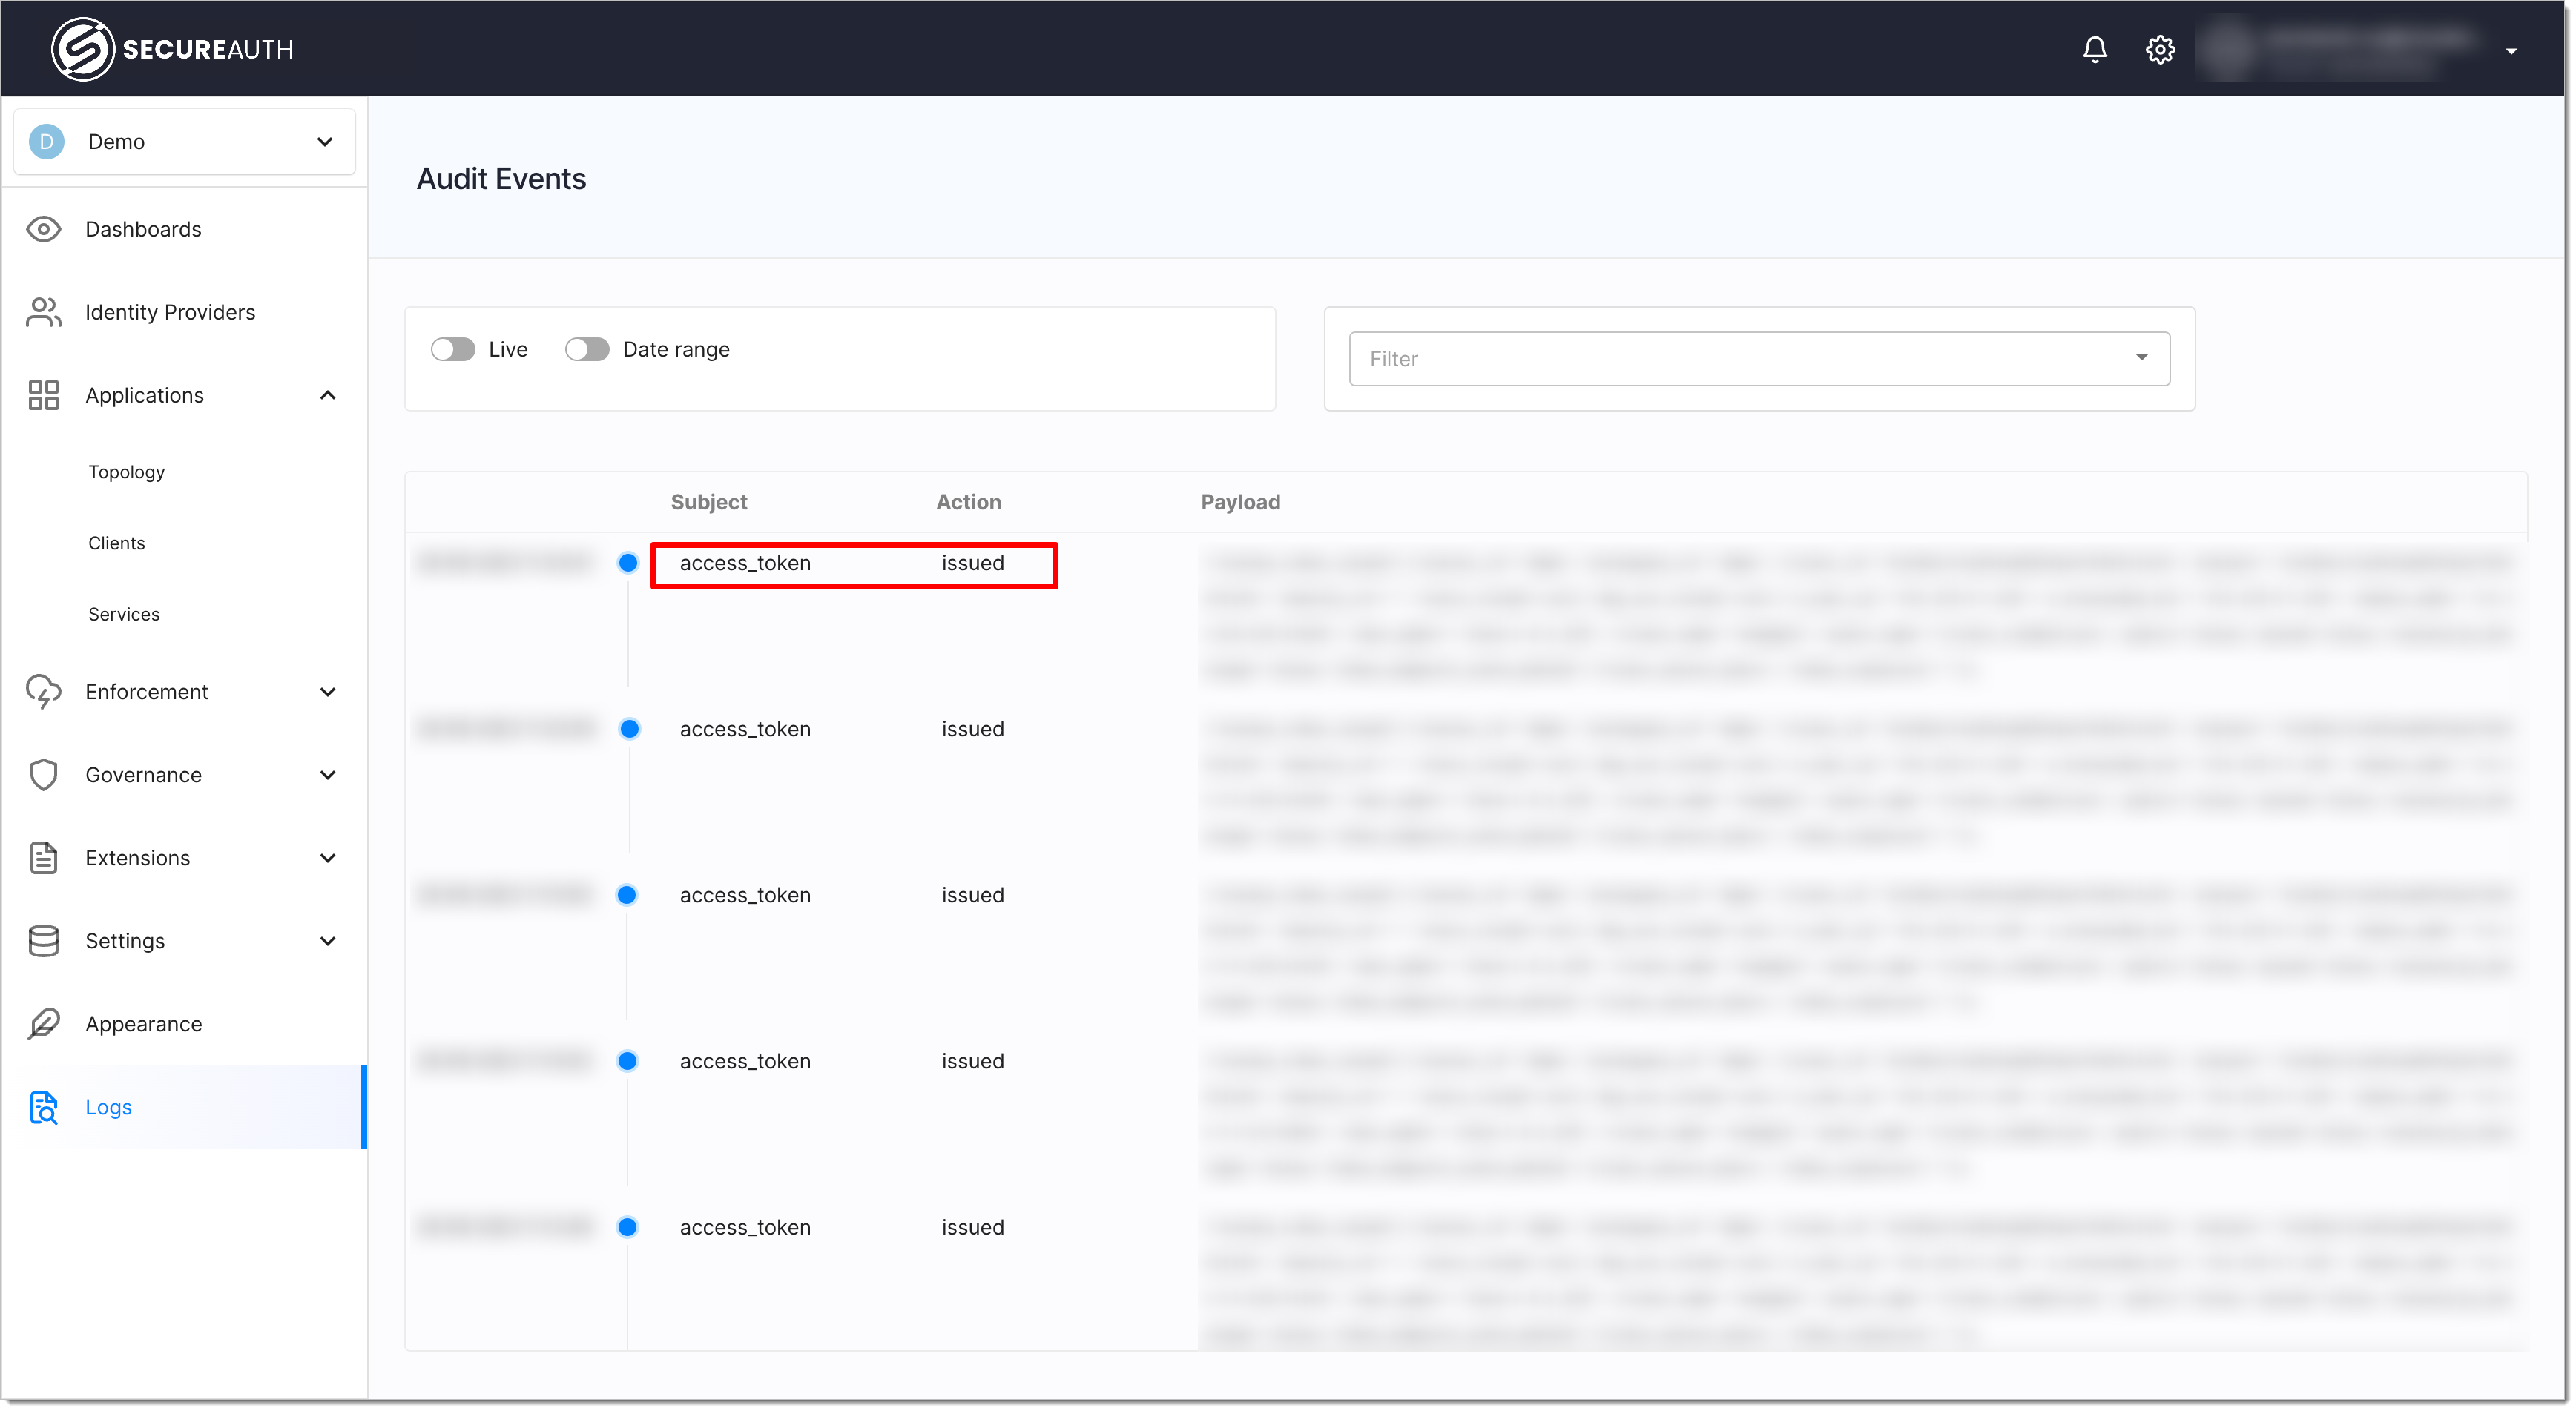
Task: Click the notification bell icon
Action: tap(2095, 49)
